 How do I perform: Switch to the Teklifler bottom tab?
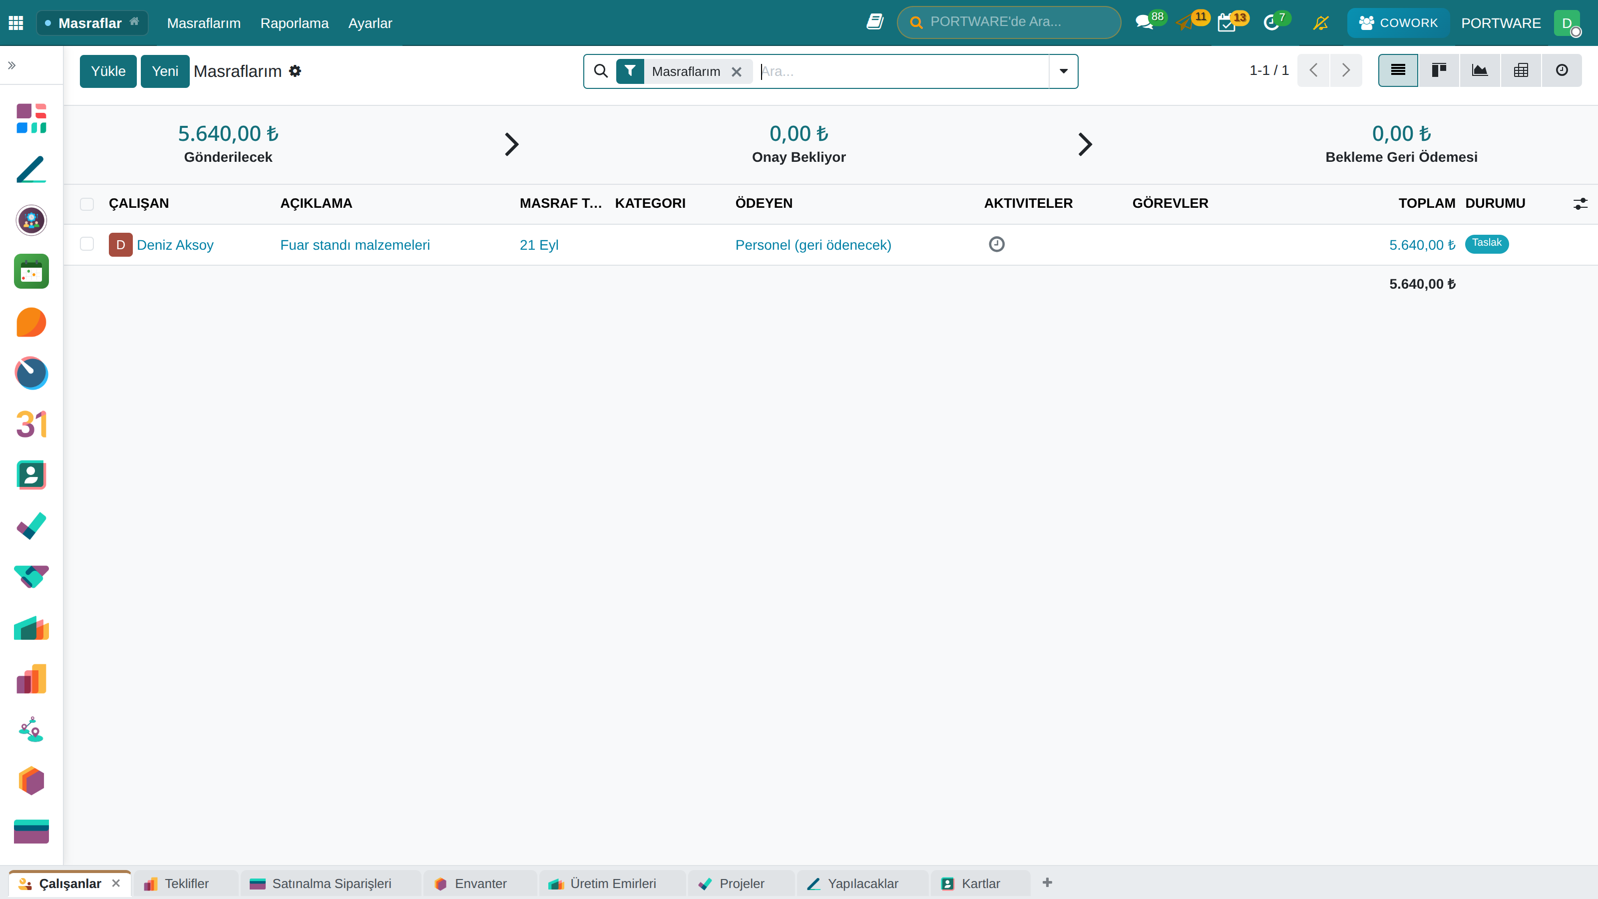pos(185,884)
